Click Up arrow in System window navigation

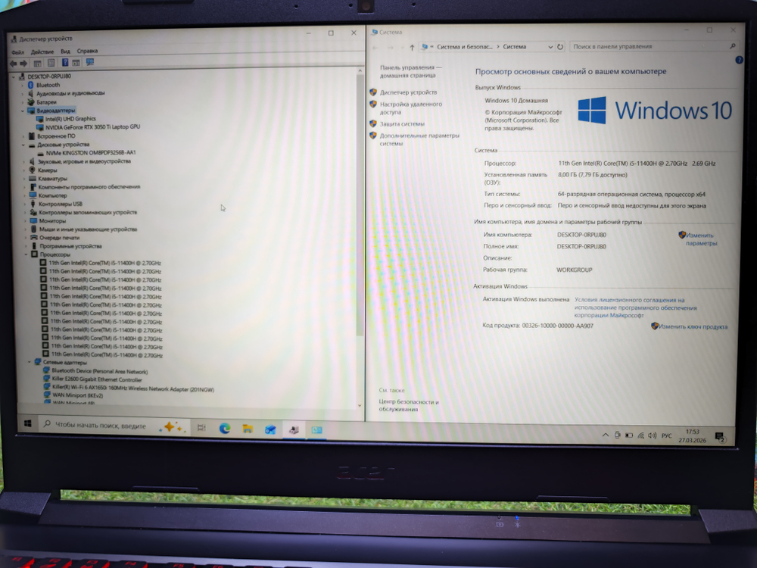coord(412,47)
